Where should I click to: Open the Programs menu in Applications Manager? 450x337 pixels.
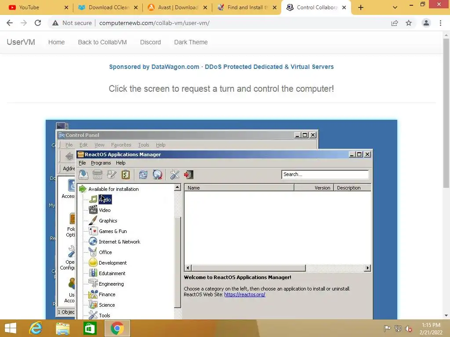[x=101, y=163]
